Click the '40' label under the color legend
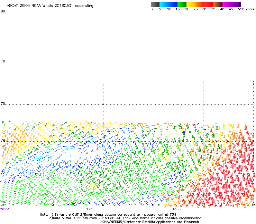Viewport: 256px width, 224px height. coord(222,9)
